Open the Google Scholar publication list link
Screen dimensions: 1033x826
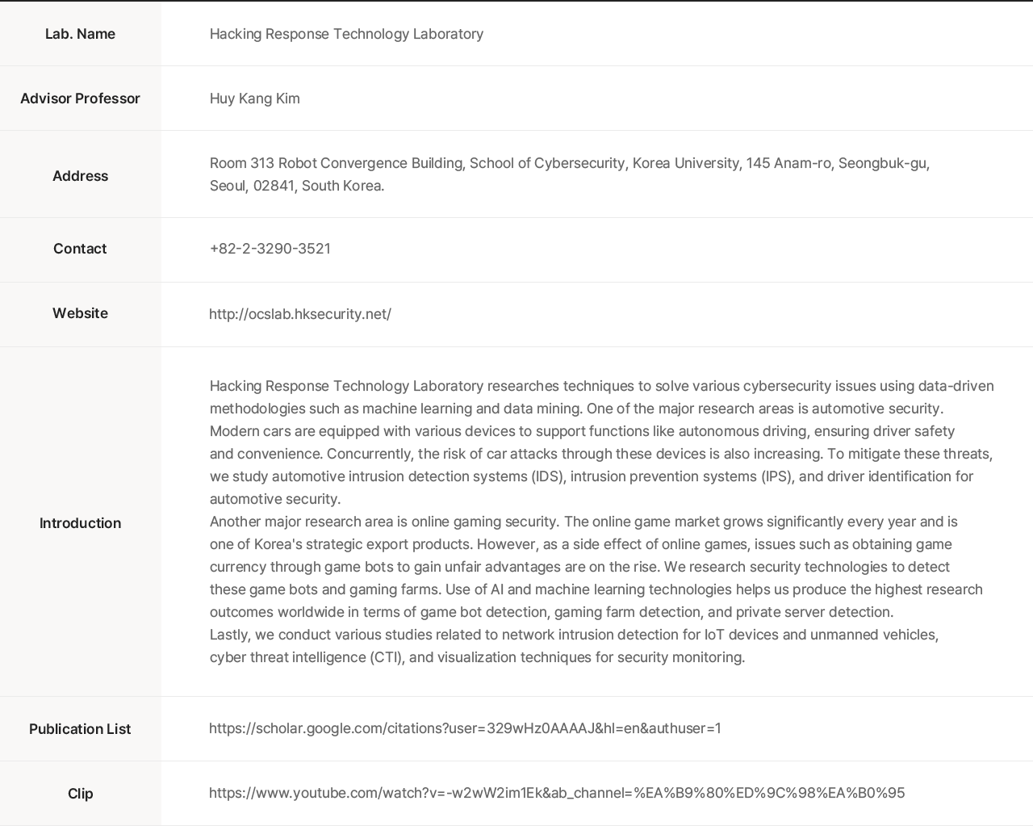[x=465, y=728]
